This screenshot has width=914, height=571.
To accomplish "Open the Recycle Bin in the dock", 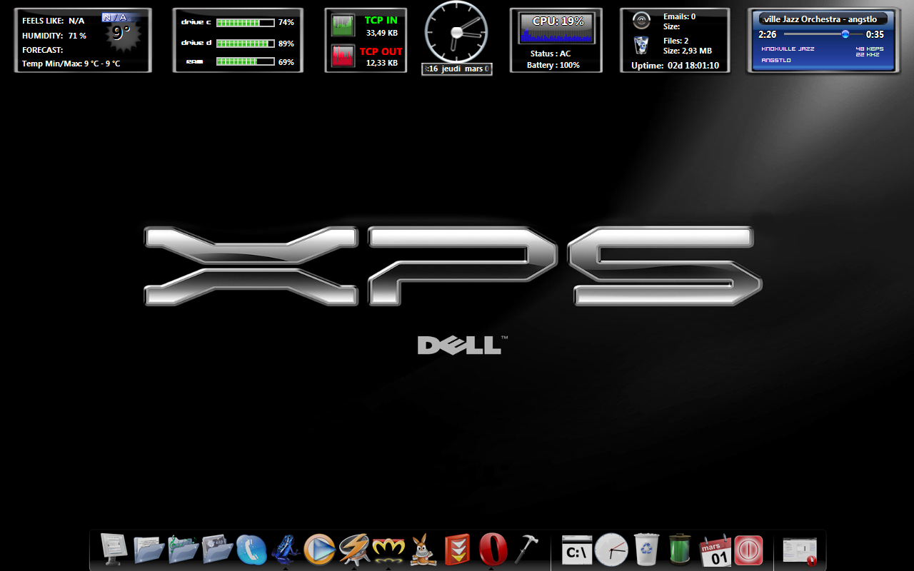I will click(646, 550).
